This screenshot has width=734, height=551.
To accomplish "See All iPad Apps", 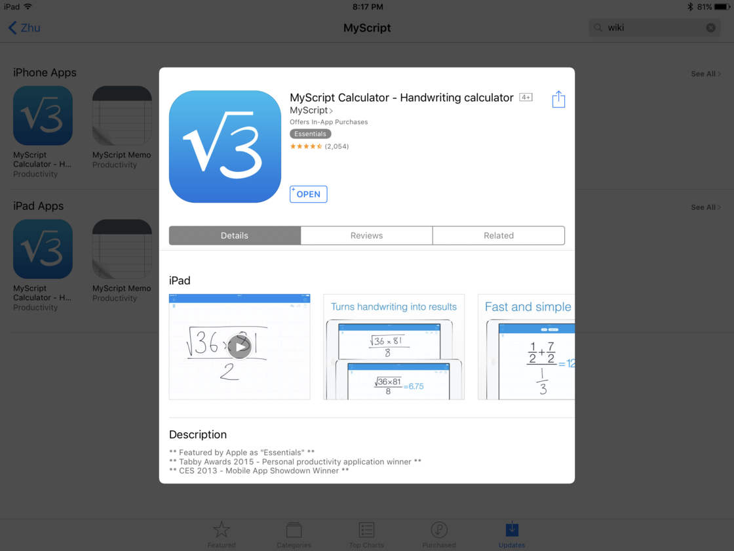I will (x=705, y=207).
